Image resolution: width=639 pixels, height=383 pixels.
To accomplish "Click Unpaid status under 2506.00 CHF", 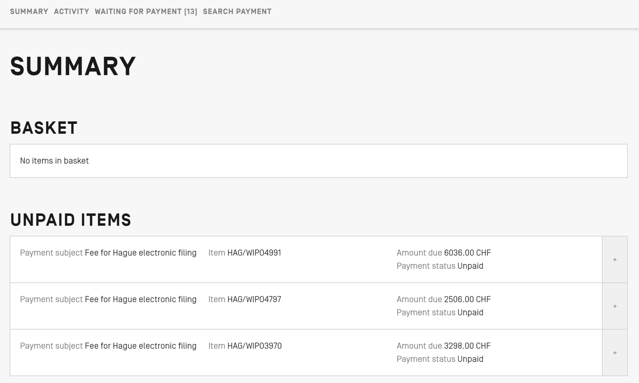I will (470, 313).
